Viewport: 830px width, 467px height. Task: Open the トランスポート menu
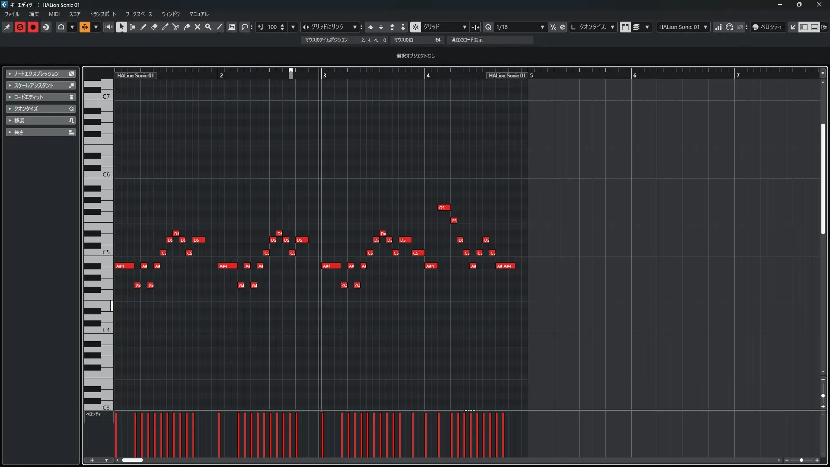point(103,14)
